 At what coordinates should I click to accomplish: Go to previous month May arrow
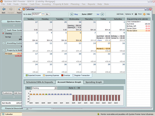click(72, 14)
